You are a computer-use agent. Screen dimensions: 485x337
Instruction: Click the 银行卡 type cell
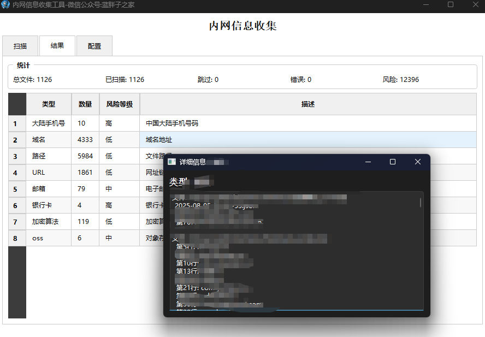[x=49, y=205]
